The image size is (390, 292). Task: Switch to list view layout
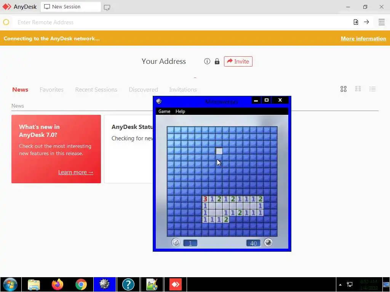[x=372, y=89]
